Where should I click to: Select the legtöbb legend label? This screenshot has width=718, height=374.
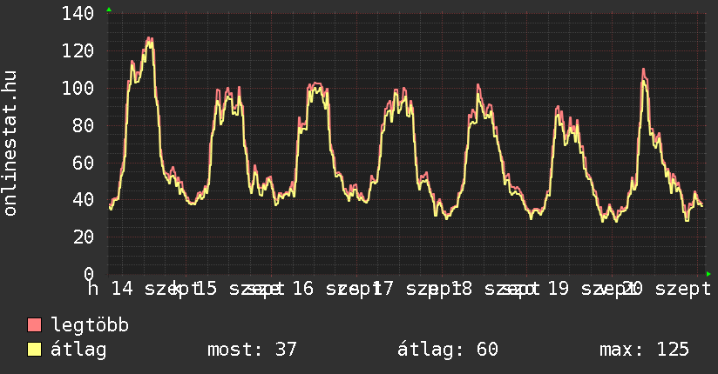point(90,325)
